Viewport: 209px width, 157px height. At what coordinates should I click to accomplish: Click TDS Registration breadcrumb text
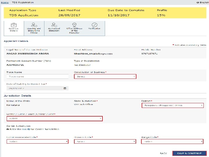tap(23, 2)
